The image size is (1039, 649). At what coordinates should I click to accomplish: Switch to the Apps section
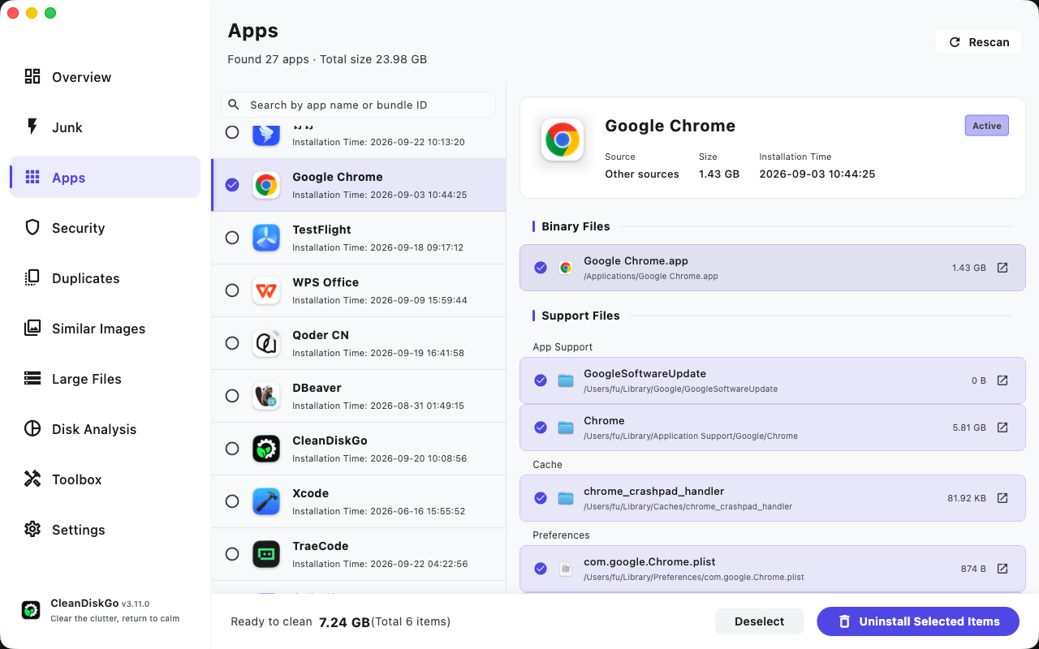point(105,177)
